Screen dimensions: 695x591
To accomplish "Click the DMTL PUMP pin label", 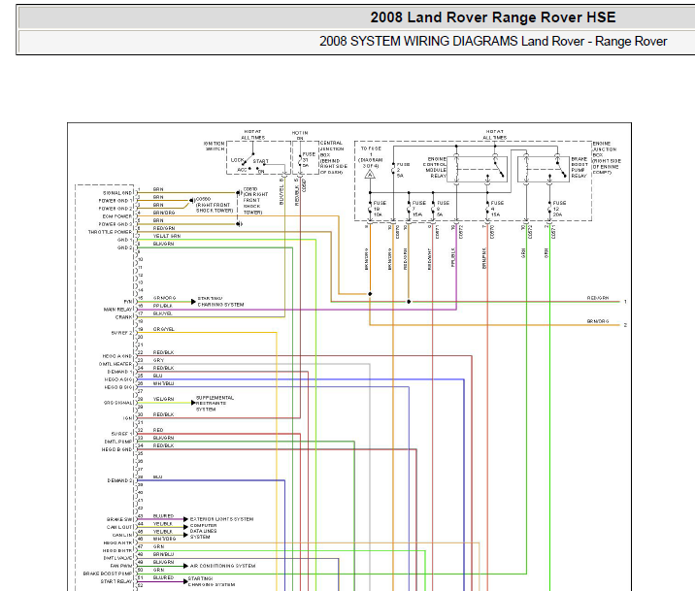I will click(118, 442).
